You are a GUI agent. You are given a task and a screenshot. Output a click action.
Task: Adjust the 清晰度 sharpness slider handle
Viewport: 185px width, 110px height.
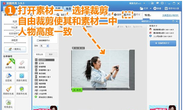pyautogui.click(x=15, y=43)
